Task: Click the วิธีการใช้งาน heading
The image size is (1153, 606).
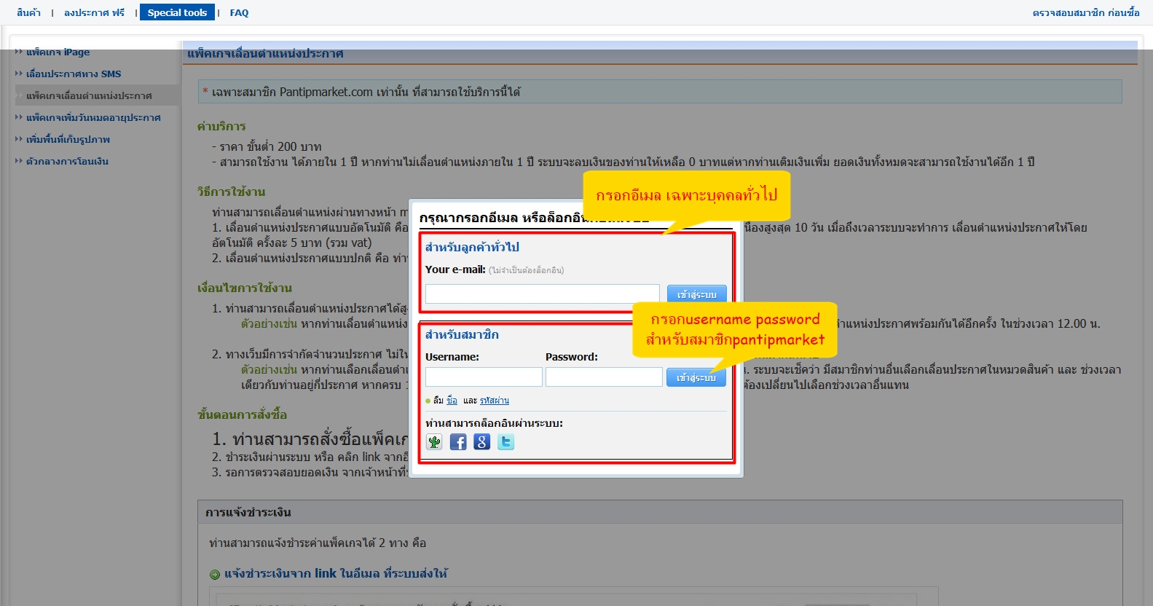Action: 231,192
